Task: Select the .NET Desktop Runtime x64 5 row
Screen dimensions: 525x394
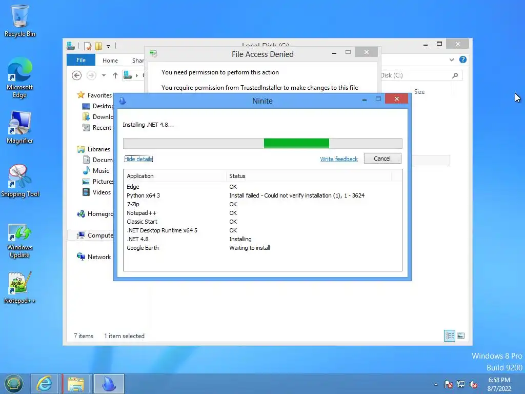Action: (262, 230)
